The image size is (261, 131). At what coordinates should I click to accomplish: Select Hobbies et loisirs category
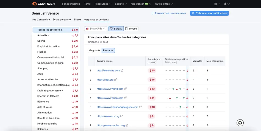[x=56, y=124]
